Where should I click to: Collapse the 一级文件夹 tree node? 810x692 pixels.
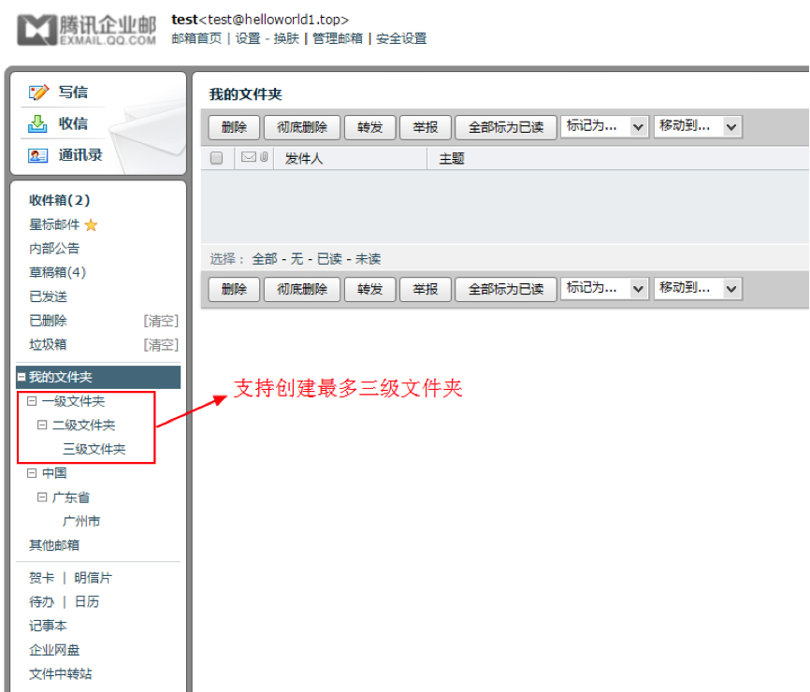[x=32, y=401]
